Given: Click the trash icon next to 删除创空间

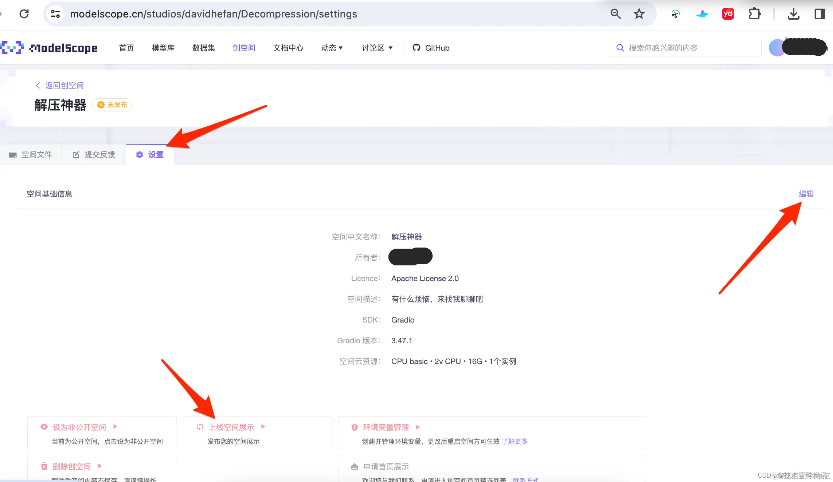Looking at the screenshot, I should pyautogui.click(x=44, y=466).
